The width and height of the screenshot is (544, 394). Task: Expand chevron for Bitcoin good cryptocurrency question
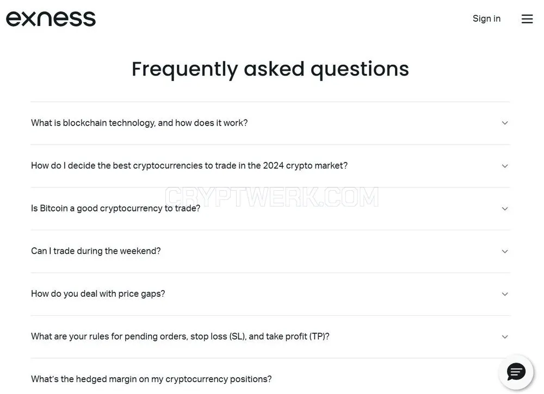click(505, 209)
